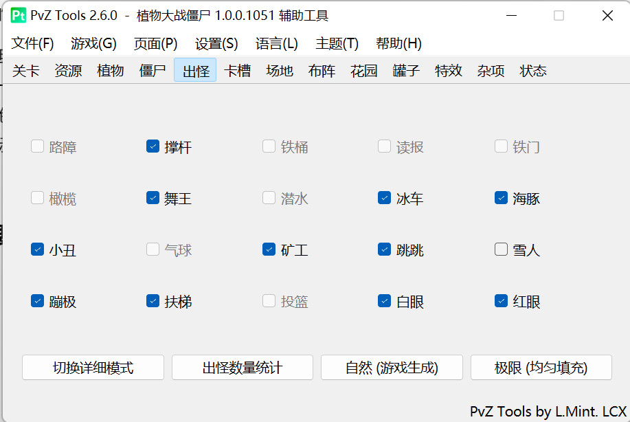This screenshot has height=422, width=630.
Task: Open the 语言(L) menu
Action: click(277, 43)
